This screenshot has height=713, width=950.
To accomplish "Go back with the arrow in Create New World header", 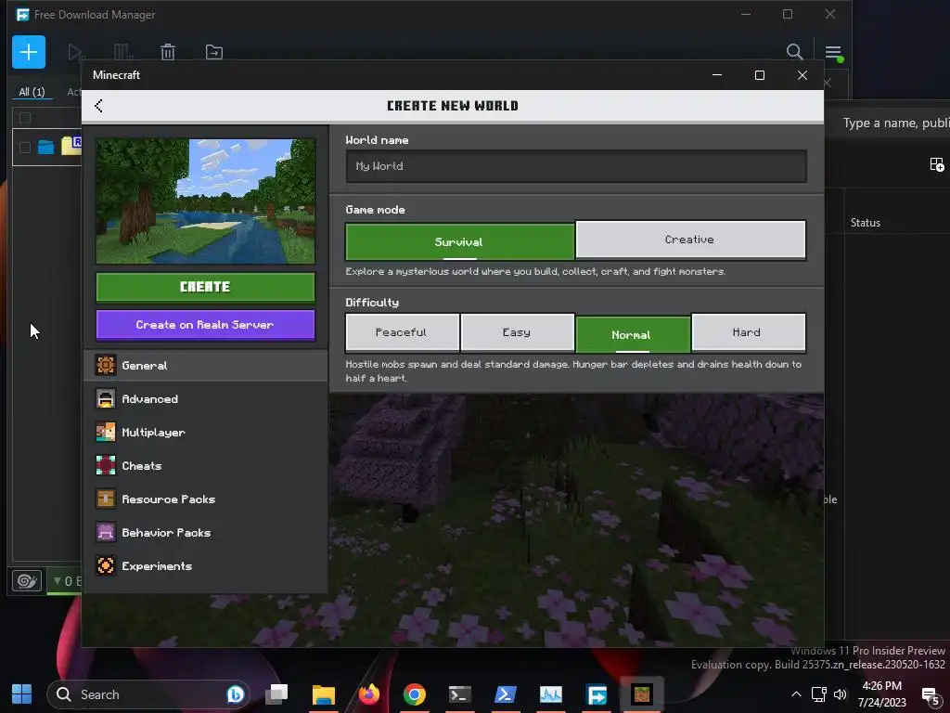I will [x=98, y=106].
